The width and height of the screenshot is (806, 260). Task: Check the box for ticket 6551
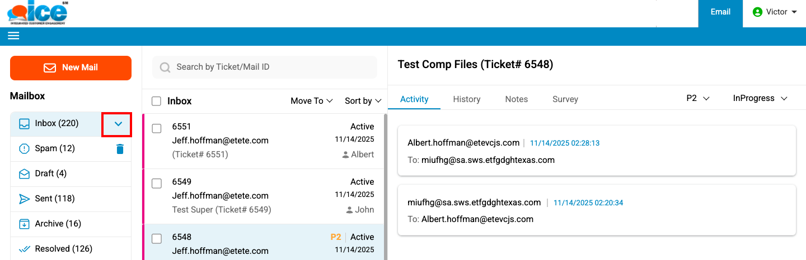pos(157,128)
